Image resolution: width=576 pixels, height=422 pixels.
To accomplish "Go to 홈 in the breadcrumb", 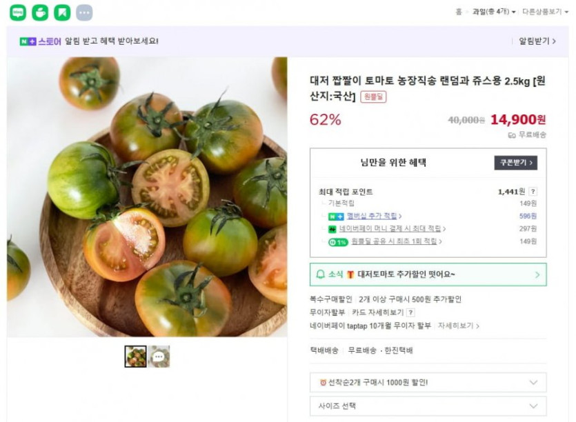I will coord(459,12).
